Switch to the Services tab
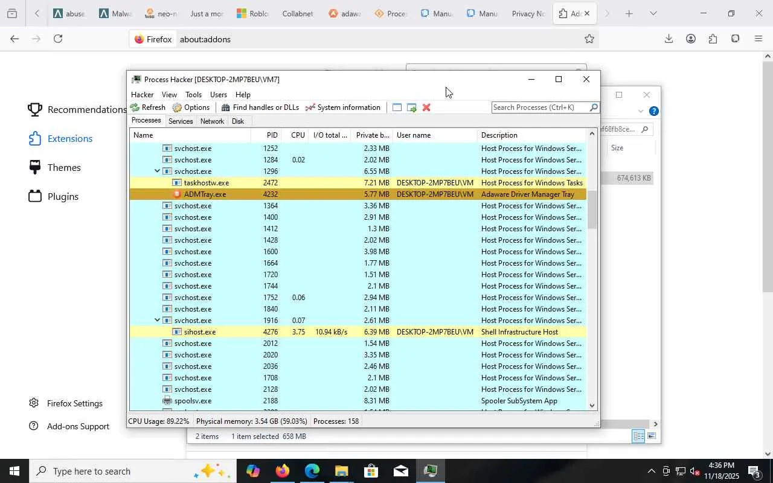The height and width of the screenshot is (483, 773). [181, 121]
